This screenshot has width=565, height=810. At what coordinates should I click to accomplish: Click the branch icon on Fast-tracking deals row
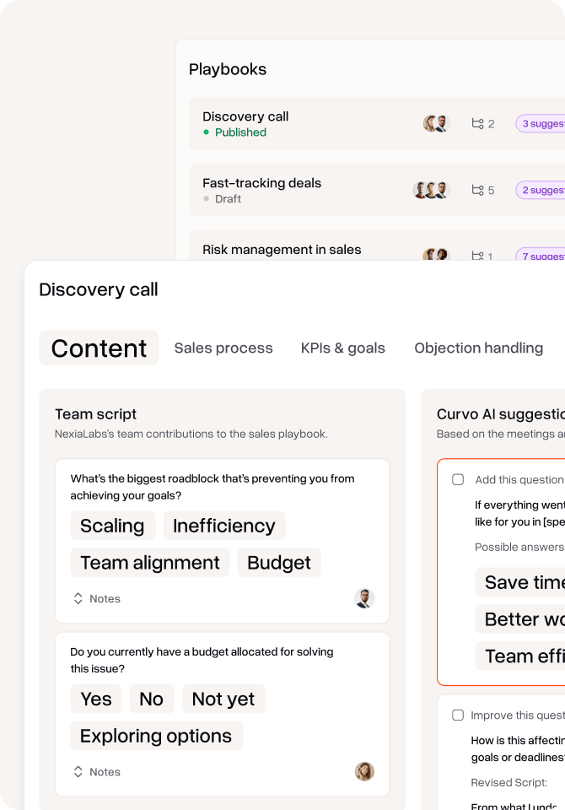click(478, 191)
